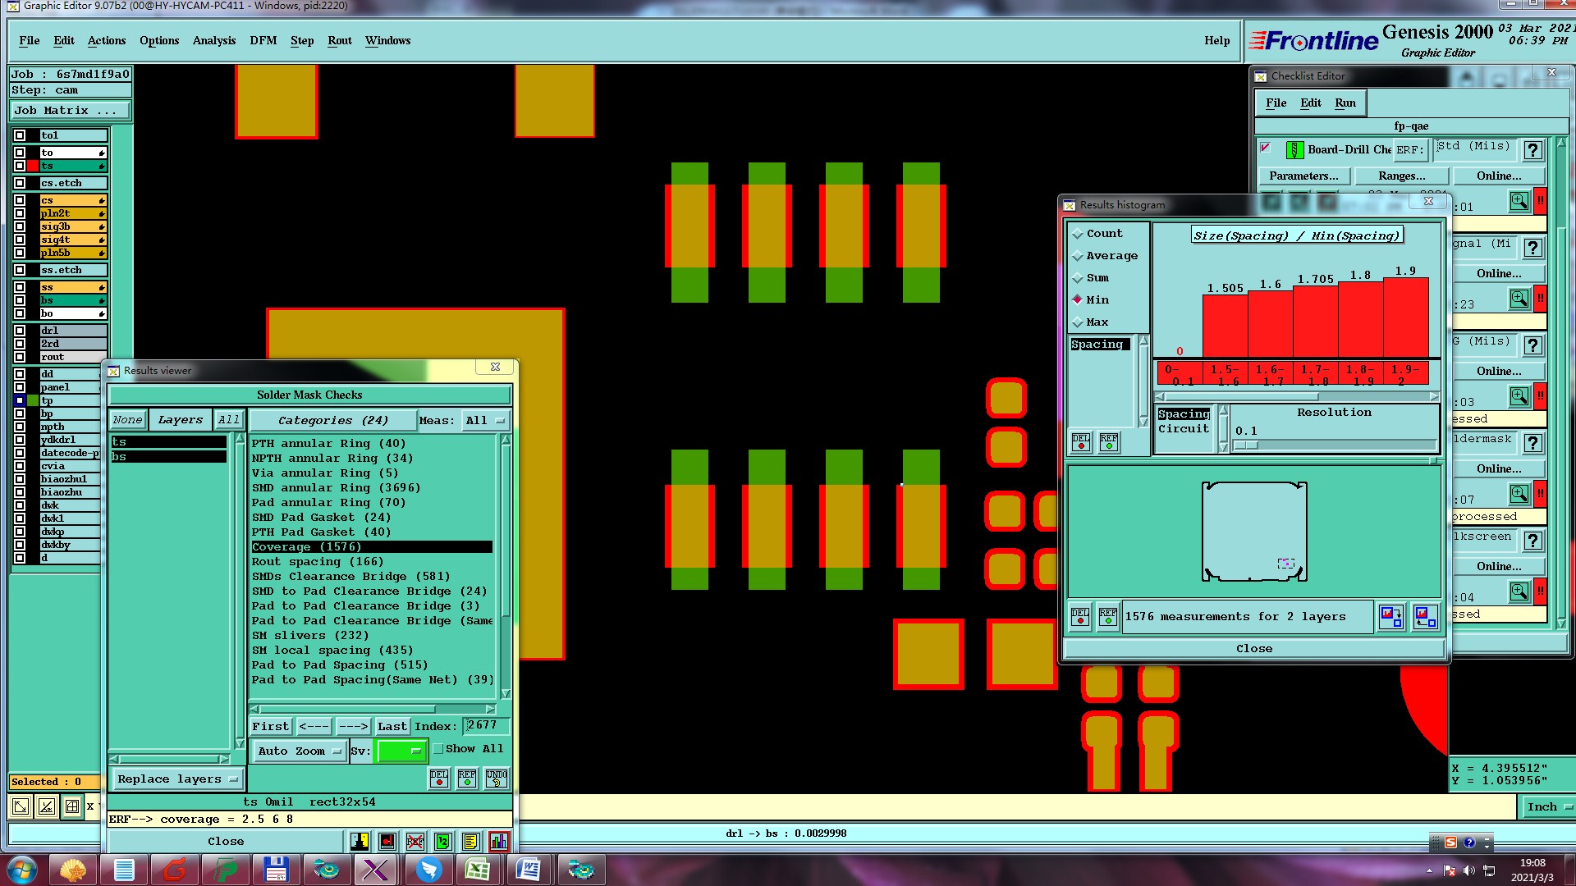Open the Analysis menu

[213, 40]
